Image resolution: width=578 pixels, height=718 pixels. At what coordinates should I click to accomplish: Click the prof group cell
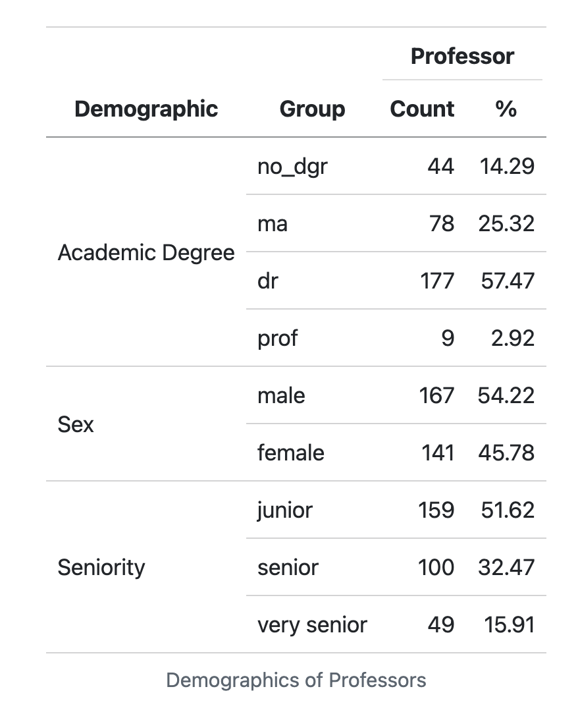click(277, 339)
